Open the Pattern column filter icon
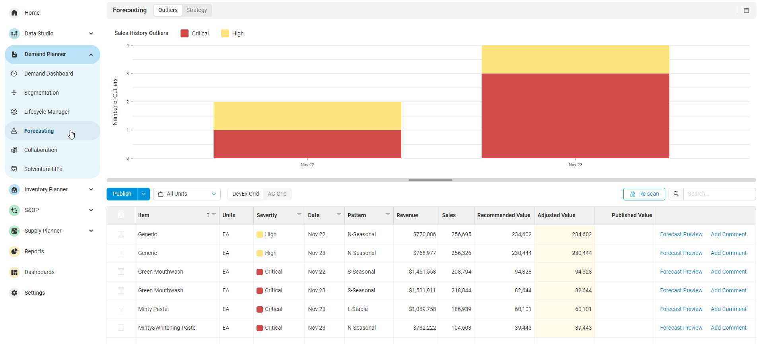 coord(388,215)
